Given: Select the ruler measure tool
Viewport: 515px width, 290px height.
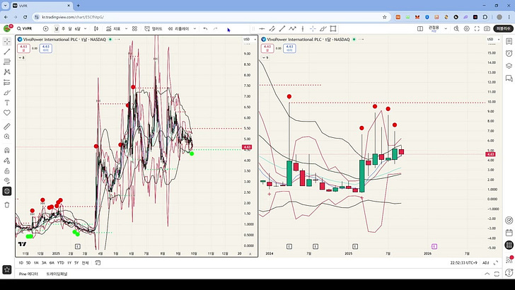Looking at the screenshot, I should tap(7, 127).
